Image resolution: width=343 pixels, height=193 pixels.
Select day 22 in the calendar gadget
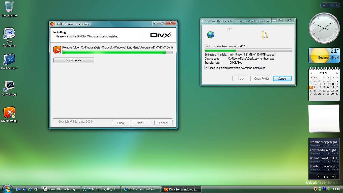[x=332, y=91]
